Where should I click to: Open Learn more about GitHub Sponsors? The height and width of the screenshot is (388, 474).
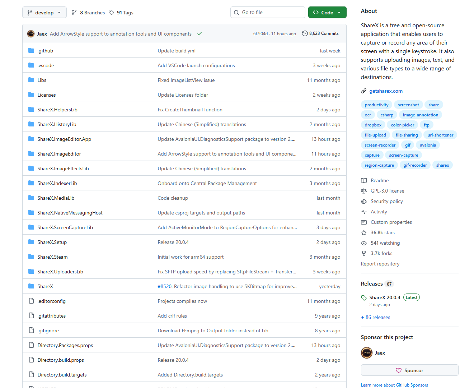pos(394,385)
